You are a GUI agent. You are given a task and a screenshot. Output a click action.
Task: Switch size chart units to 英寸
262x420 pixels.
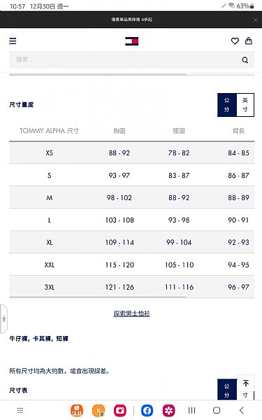coord(245,105)
